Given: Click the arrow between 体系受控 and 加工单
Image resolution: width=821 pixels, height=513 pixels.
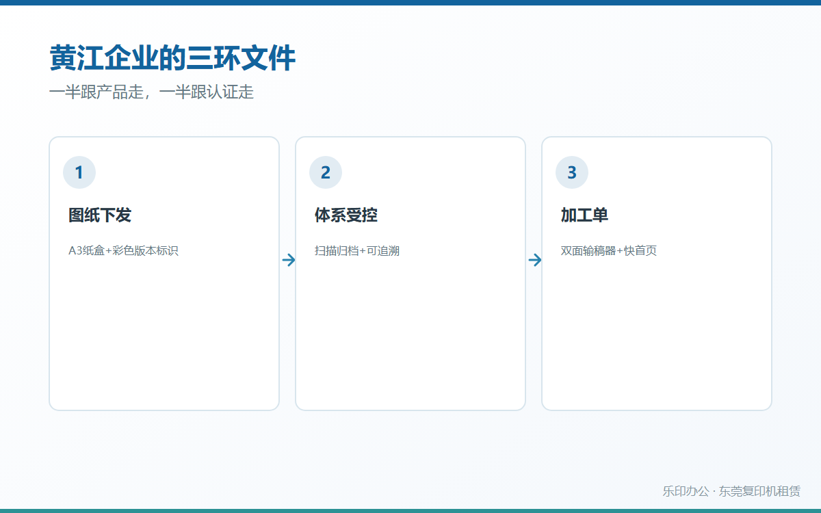Looking at the screenshot, I should click(535, 260).
